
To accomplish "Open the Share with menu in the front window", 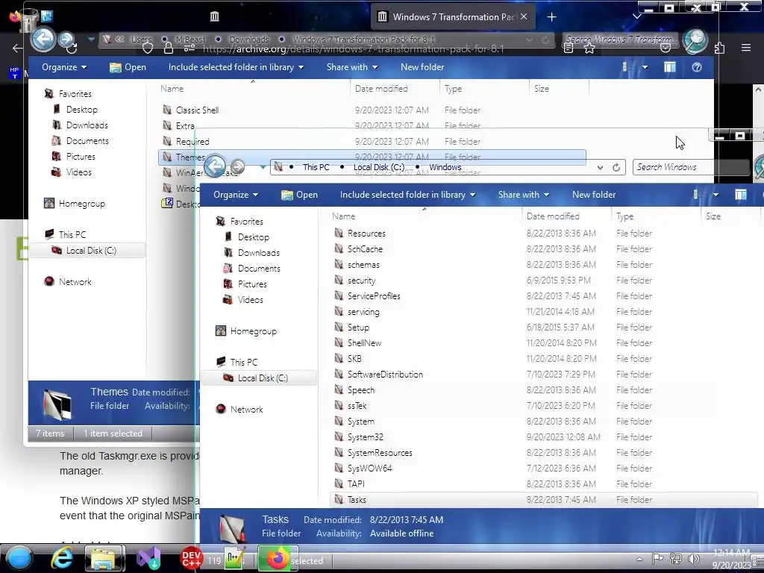I will [524, 195].
